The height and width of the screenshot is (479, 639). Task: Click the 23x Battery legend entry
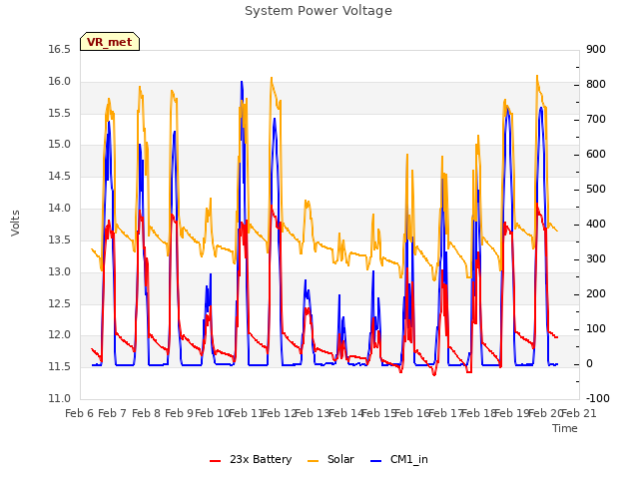251,460
